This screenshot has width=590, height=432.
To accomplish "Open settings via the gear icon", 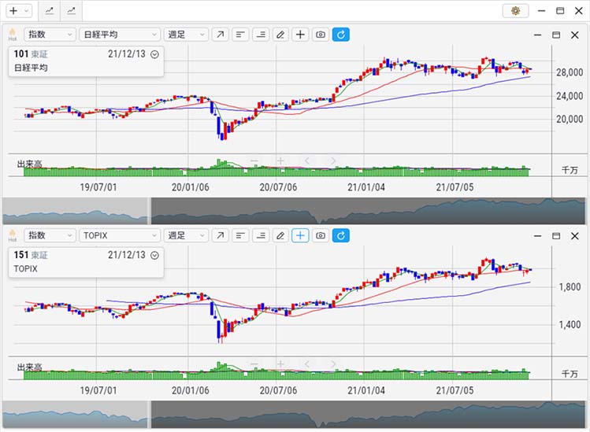I will tap(515, 11).
